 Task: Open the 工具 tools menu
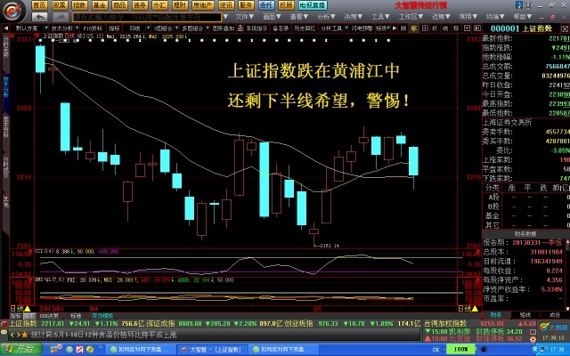(380, 17)
